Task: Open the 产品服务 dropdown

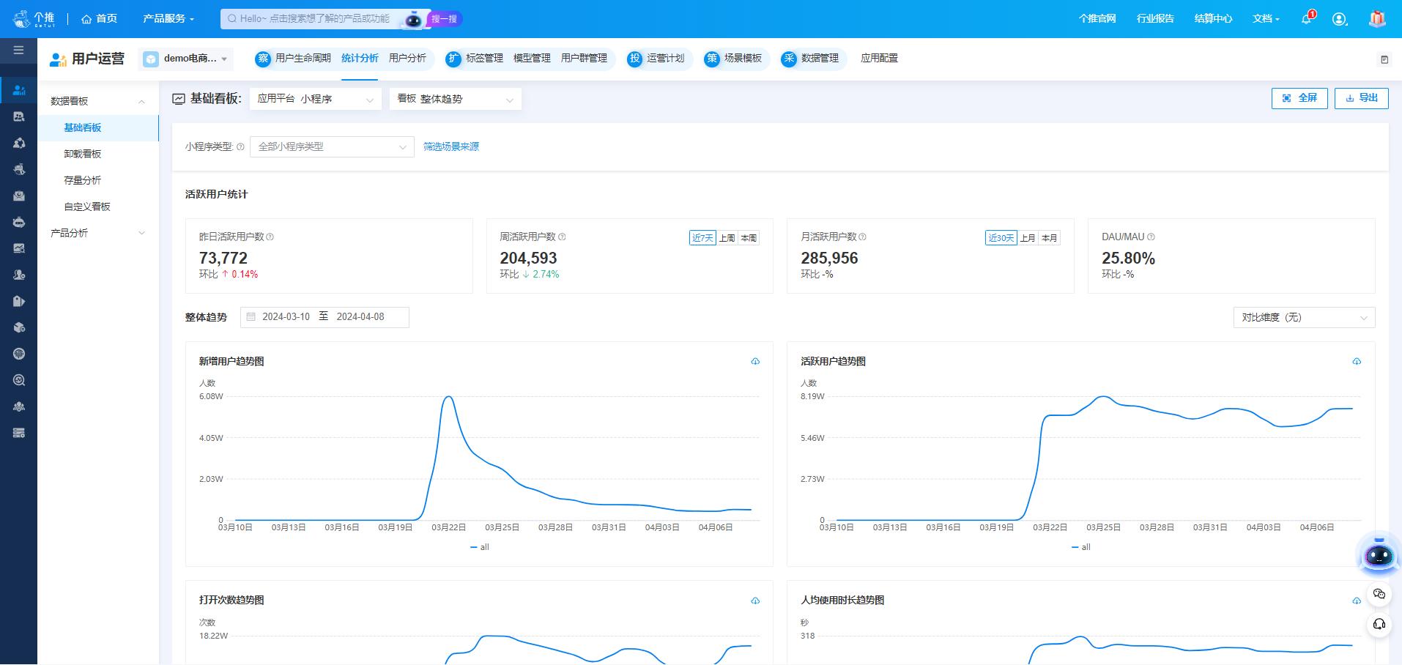Action: coord(168,18)
